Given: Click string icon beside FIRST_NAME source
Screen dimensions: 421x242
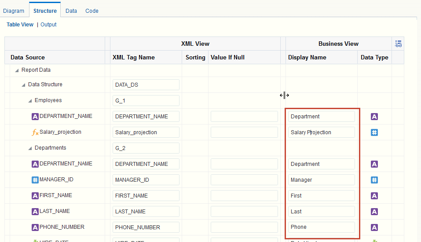Looking at the screenshot, I should (35, 196).
